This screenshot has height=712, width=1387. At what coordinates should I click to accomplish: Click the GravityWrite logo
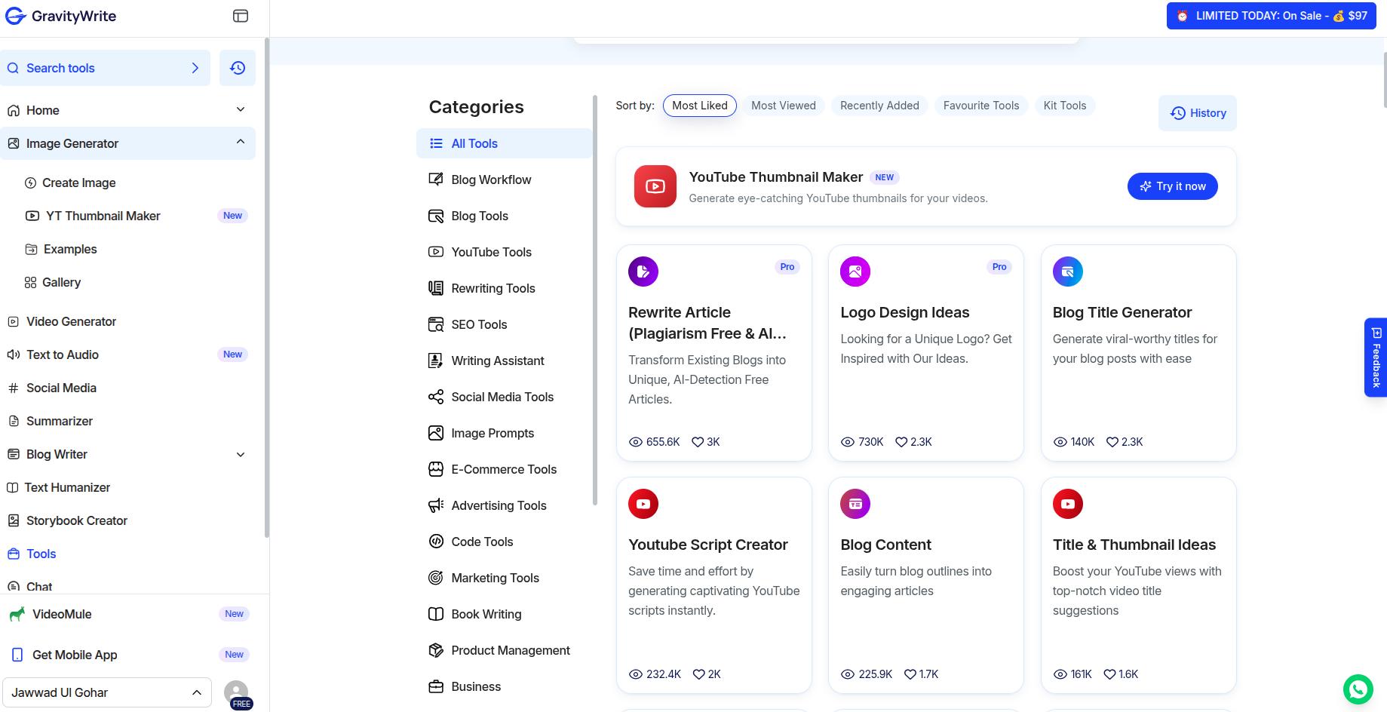pyautogui.click(x=60, y=16)
